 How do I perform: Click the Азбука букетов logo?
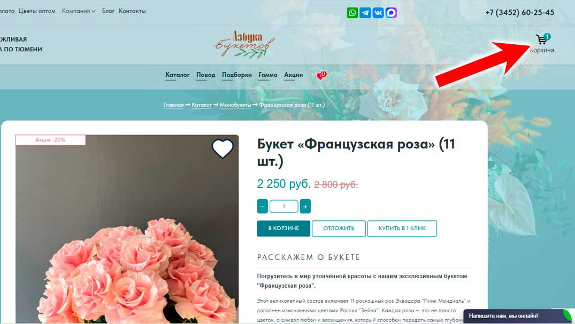(x=244, y=45)
